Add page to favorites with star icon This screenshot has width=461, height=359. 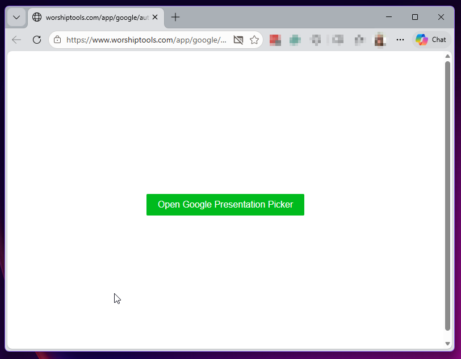254,40
